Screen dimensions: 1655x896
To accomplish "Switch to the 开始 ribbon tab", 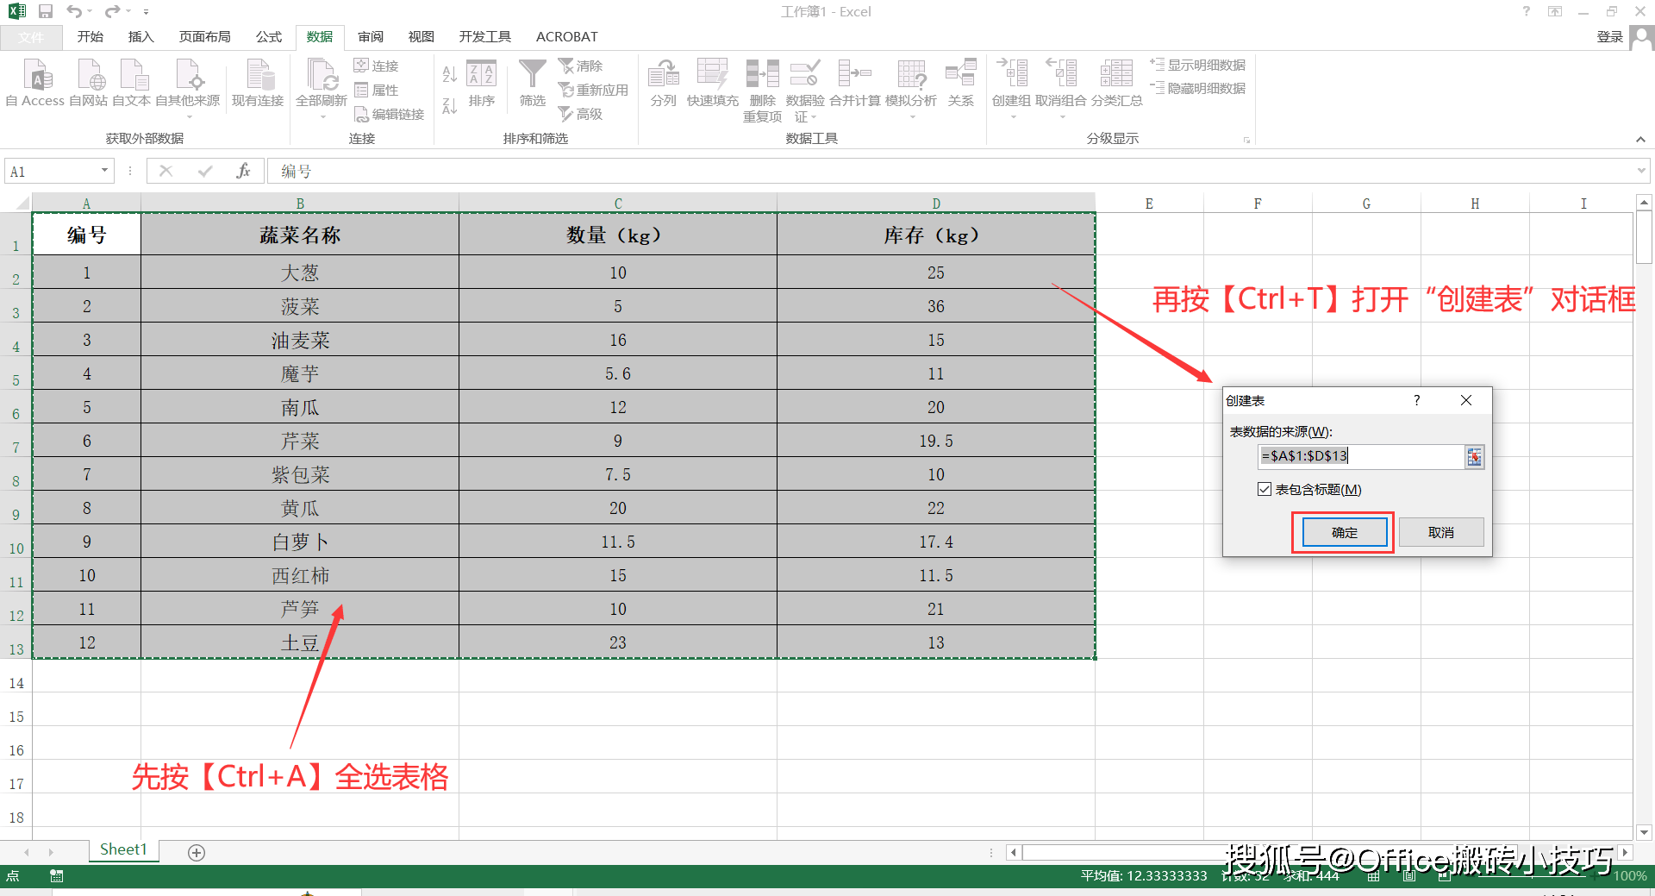I will 90,36.
